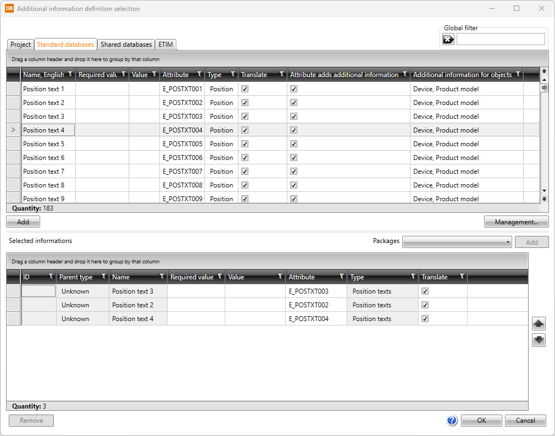Click the top grid vertical scrollbar down arrow
555x436 pixels.
pyautogui.click(x=545, y=189)
